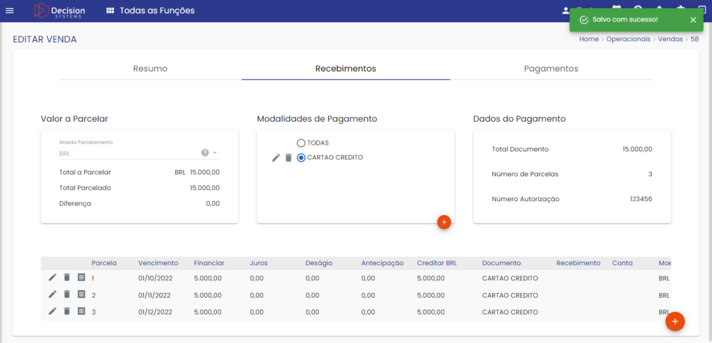Open the hamburger navigation menu
The image size is (712, 343).
tap(10, 10)
